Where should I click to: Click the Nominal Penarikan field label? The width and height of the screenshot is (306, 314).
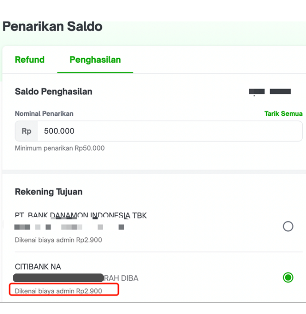[44, 114]
